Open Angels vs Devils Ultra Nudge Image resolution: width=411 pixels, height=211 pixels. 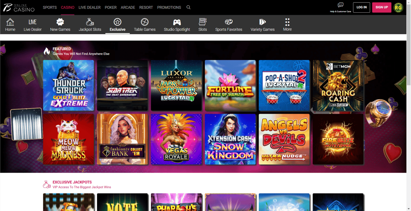click(284, 139)
